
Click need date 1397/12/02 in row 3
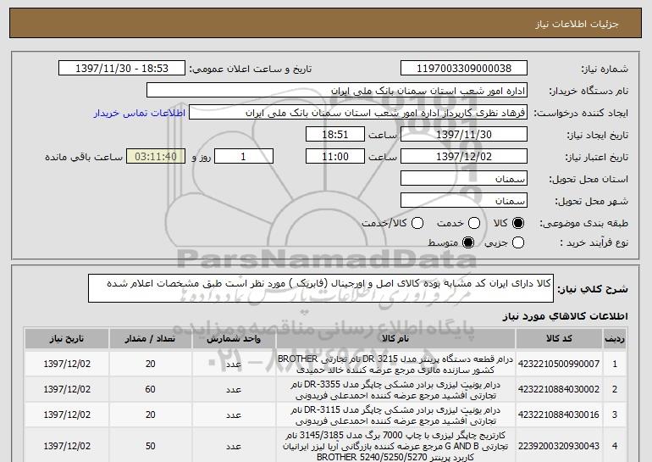[67, 415]
